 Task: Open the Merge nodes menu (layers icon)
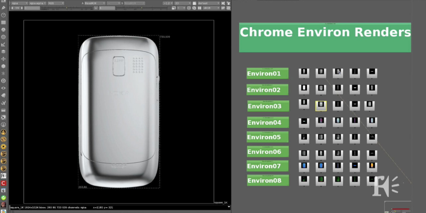pos(4,51)
